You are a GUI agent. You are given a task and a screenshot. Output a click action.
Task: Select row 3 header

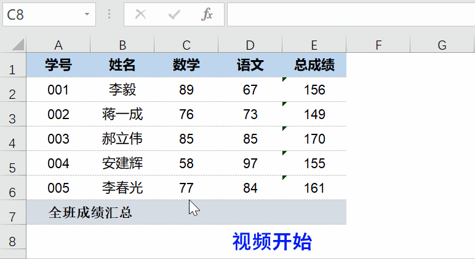pos(13,114)
